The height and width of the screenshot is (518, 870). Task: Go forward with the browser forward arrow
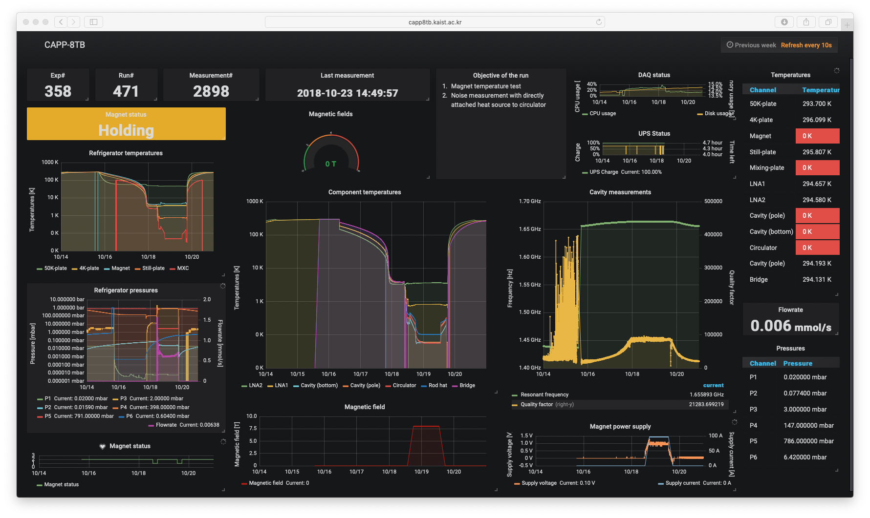coord(74,22)
